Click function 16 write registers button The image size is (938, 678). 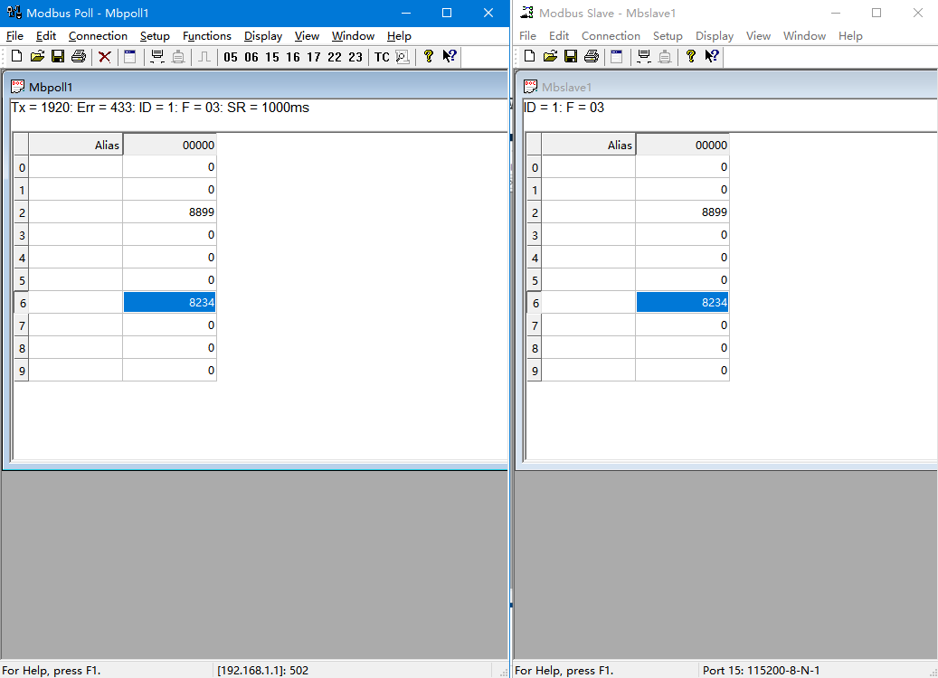(x=293, y=57)
